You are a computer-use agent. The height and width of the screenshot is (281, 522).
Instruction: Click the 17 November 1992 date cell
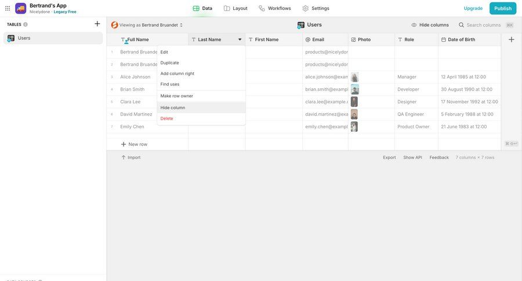(x=469, y=102)
